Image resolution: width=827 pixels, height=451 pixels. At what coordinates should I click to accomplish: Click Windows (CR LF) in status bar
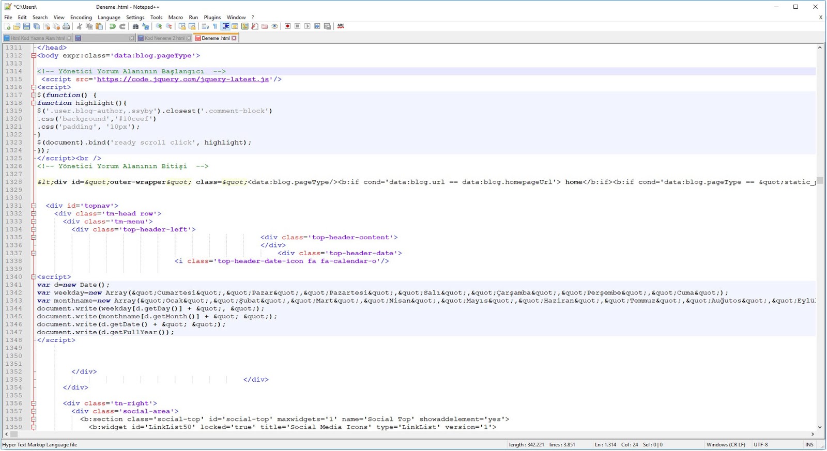[x=726, y=445]
